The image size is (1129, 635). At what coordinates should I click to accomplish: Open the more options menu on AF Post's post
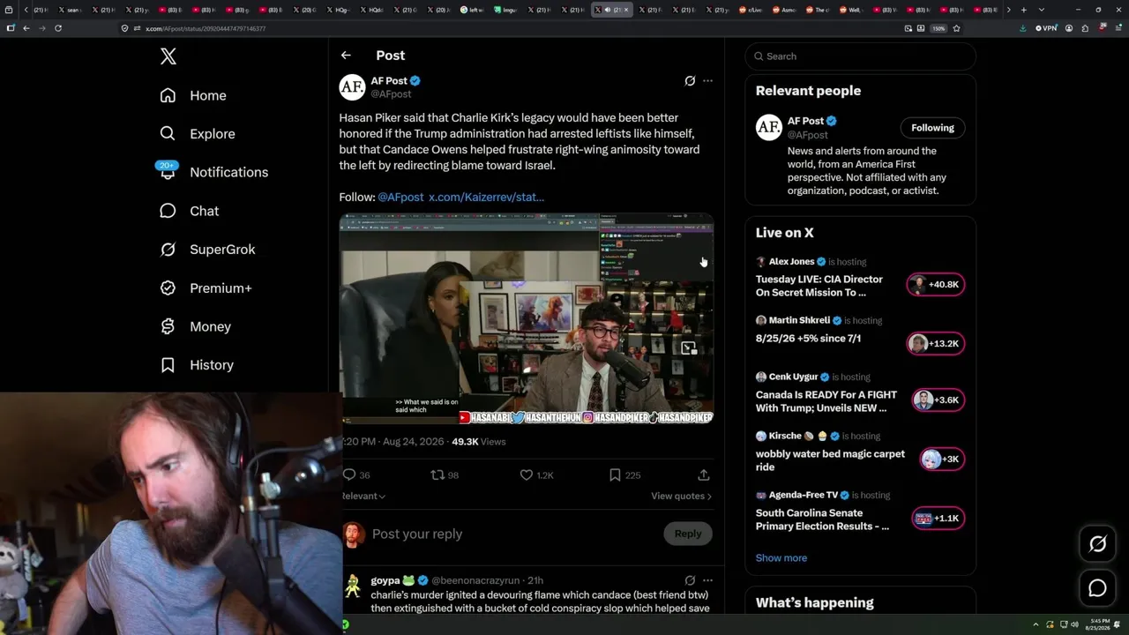pyautogui.click(x=707, y=81)
